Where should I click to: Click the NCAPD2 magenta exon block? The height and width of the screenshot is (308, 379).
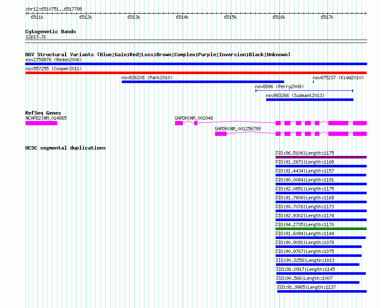[41, 123]
